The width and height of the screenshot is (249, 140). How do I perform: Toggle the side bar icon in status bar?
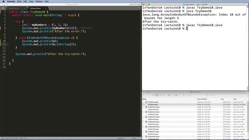coord(2,138)
